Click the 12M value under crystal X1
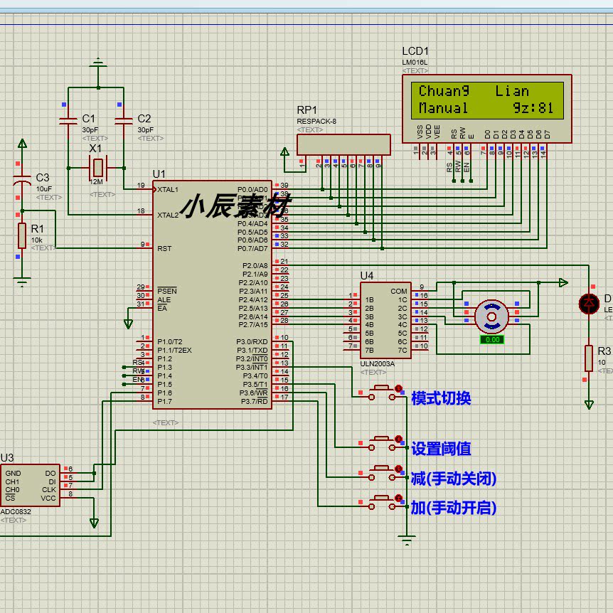Image resolution: width=613 pixels, height=613 pixels. [96, 182]
